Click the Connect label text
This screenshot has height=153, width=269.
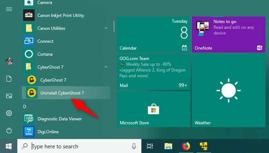(x=45, y=41)
